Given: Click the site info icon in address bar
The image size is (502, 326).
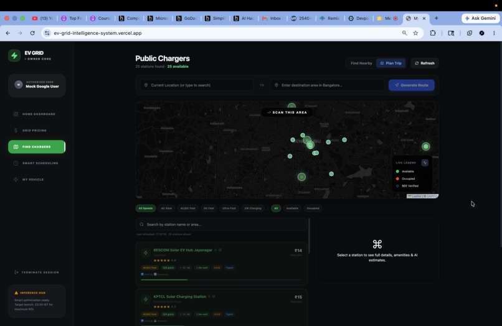Looking at the screenshot, I should coord(47,33).
